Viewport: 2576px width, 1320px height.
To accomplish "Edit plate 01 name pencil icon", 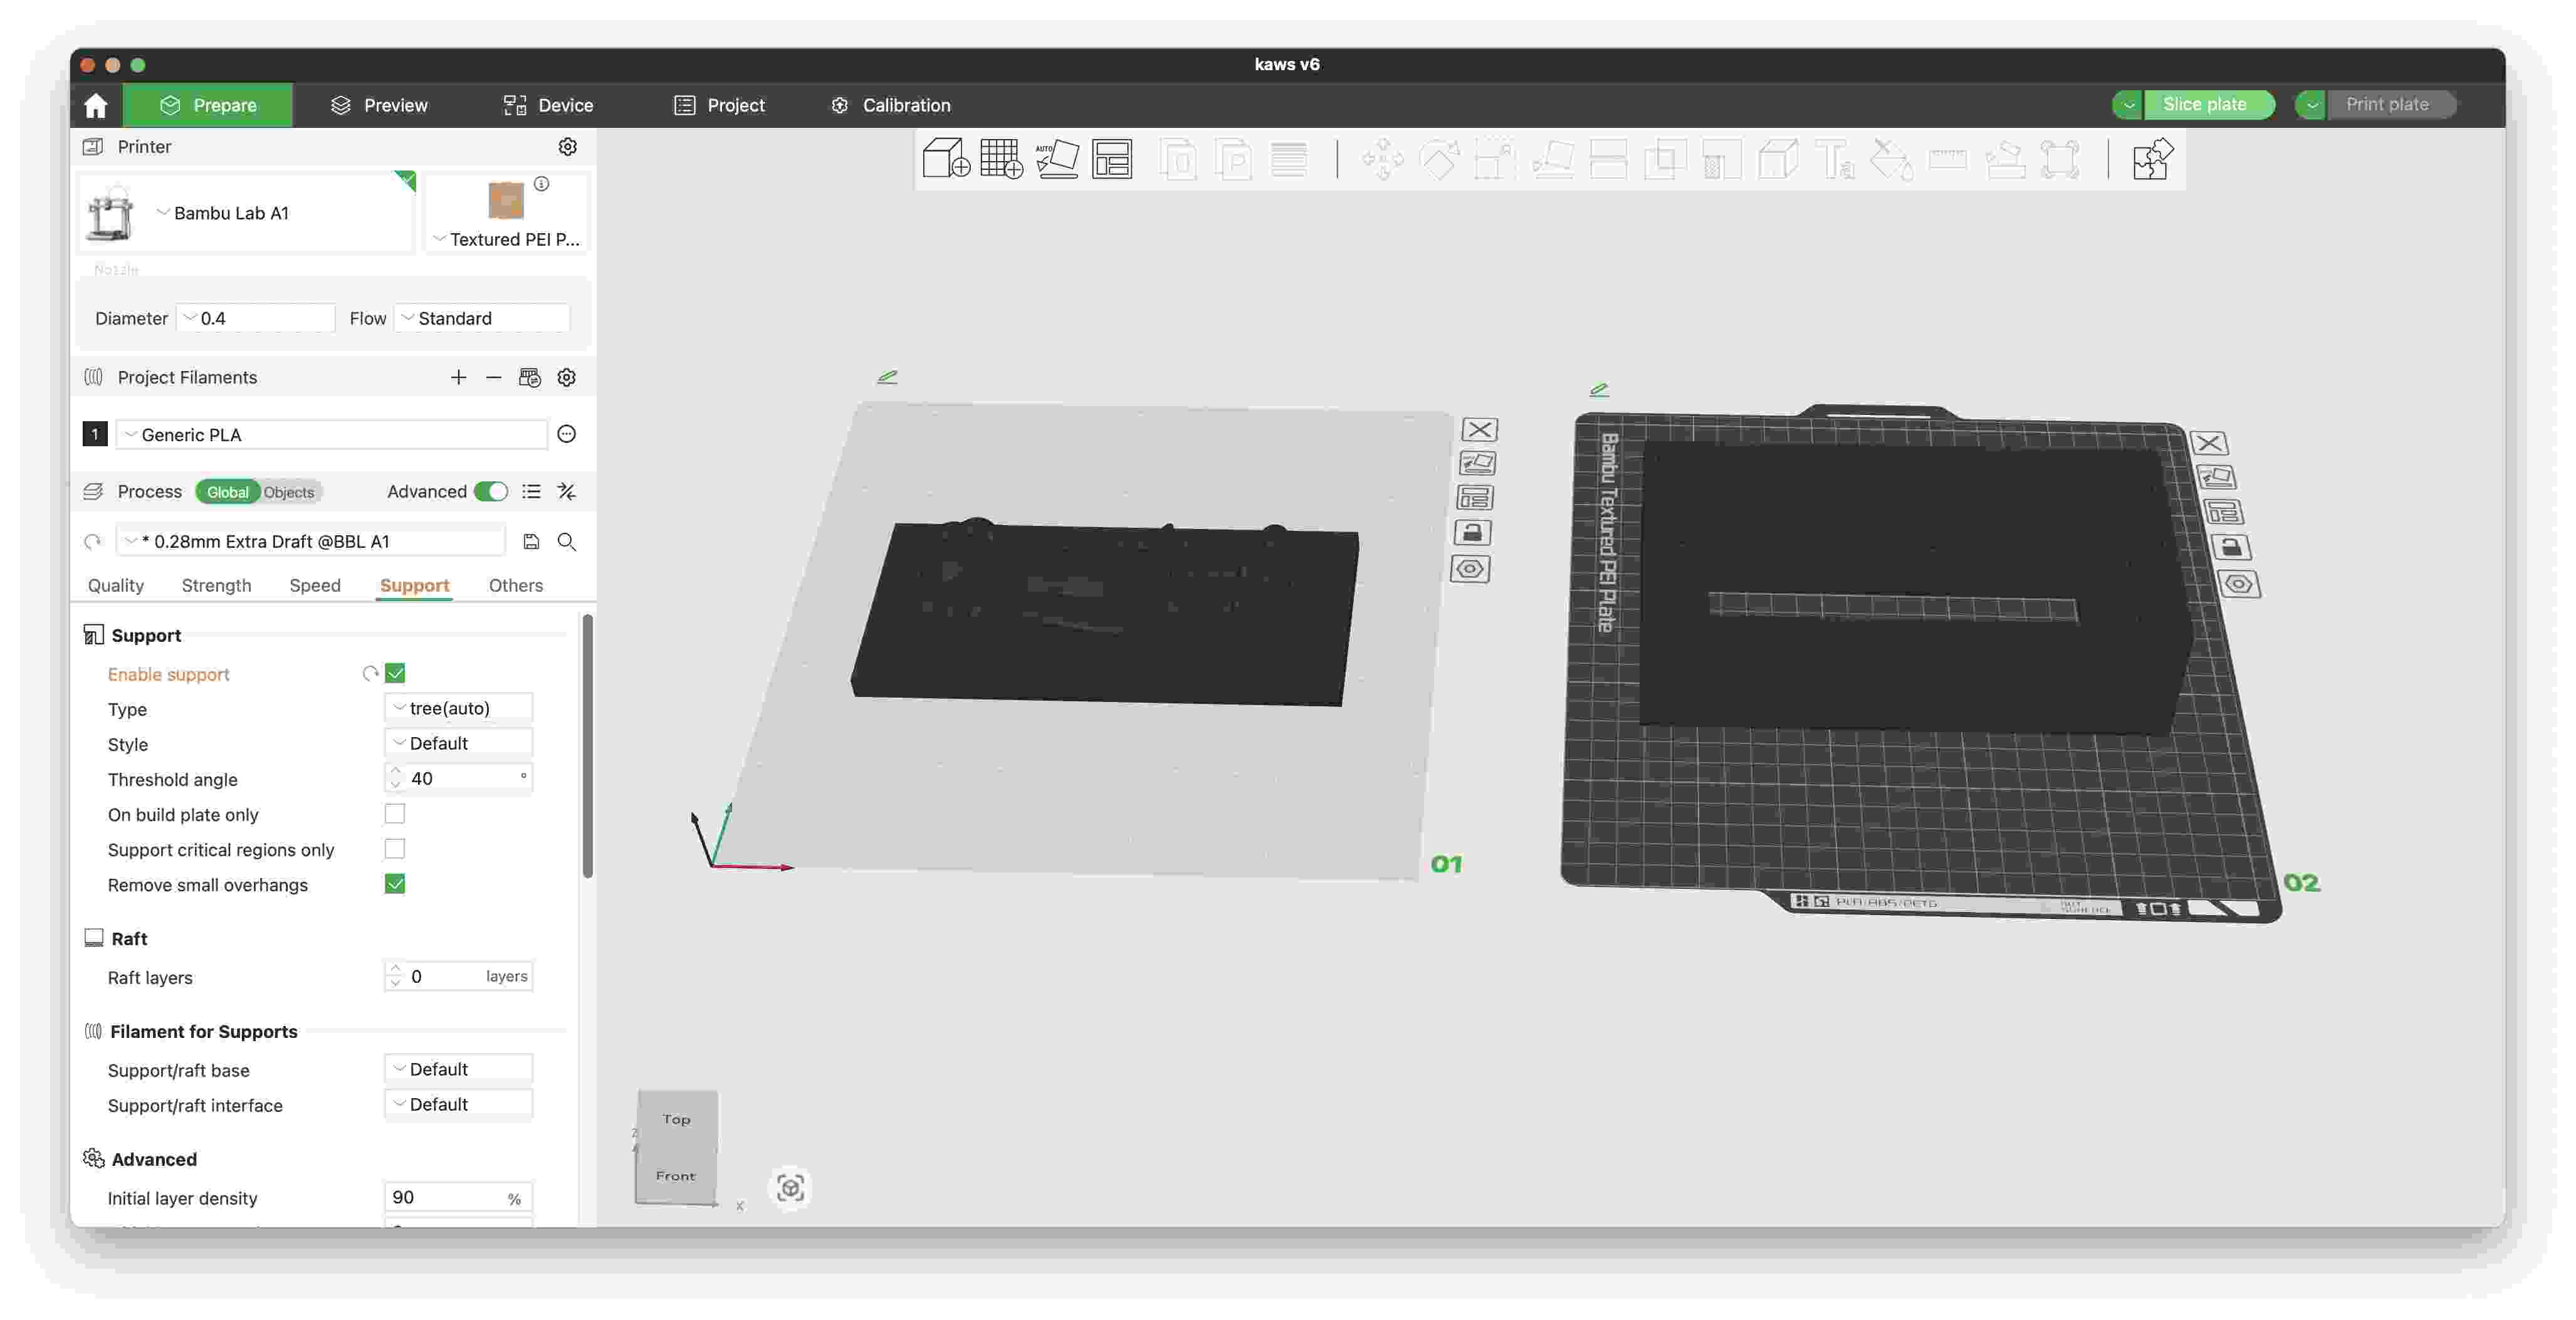I will [x=887, y=377].
